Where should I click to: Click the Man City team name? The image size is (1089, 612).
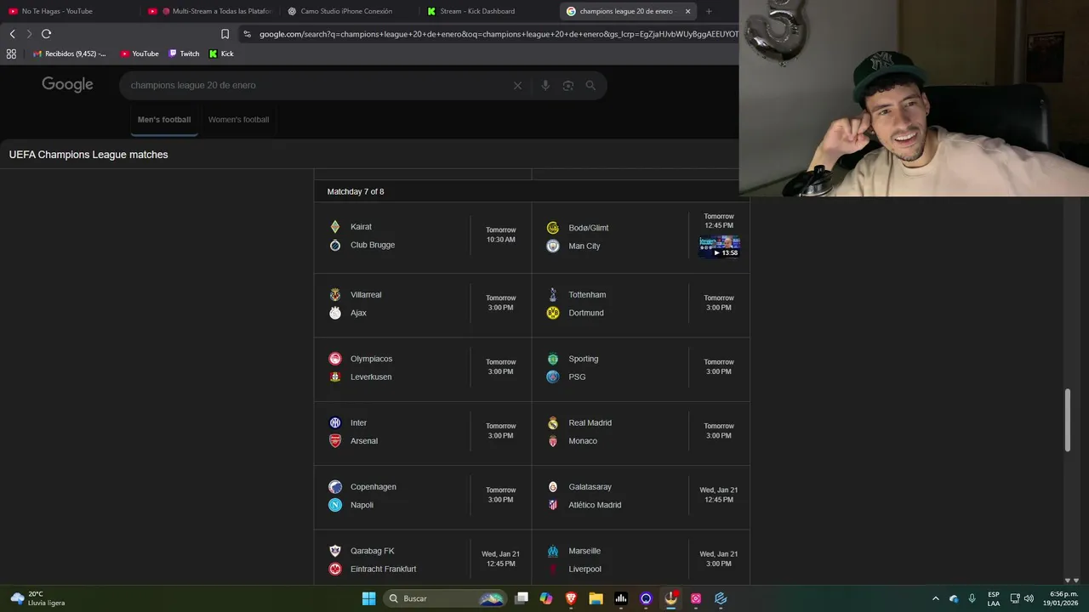584,246
